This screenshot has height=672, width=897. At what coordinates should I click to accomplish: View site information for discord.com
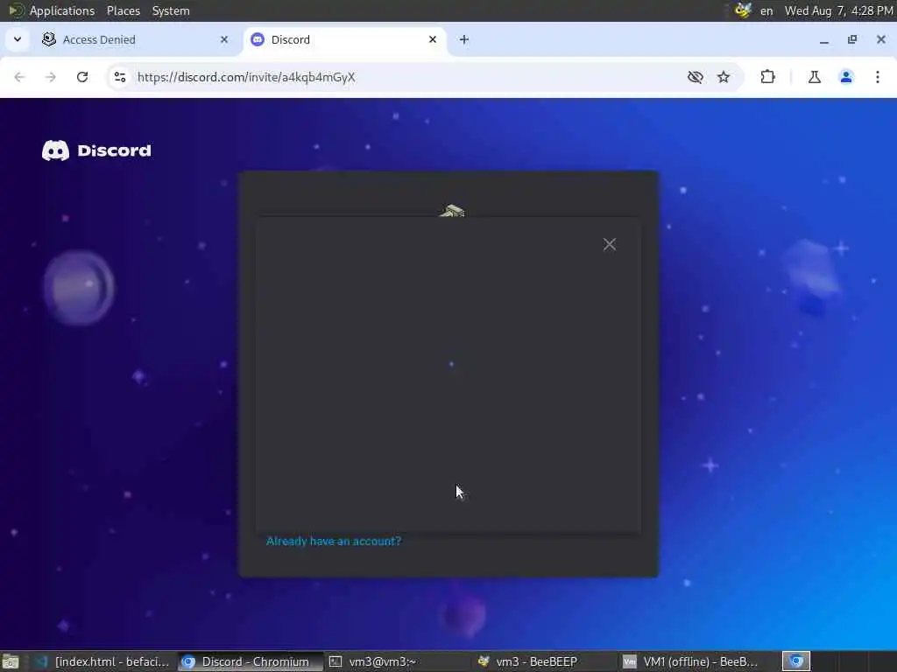[119, 77]
